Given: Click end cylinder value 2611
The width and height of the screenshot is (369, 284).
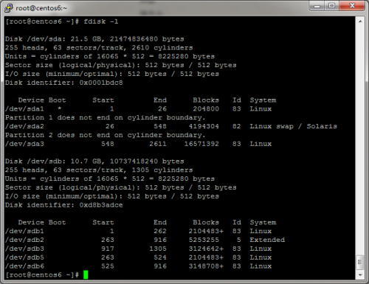Looking at the screenshot, I should coord(158,144).
